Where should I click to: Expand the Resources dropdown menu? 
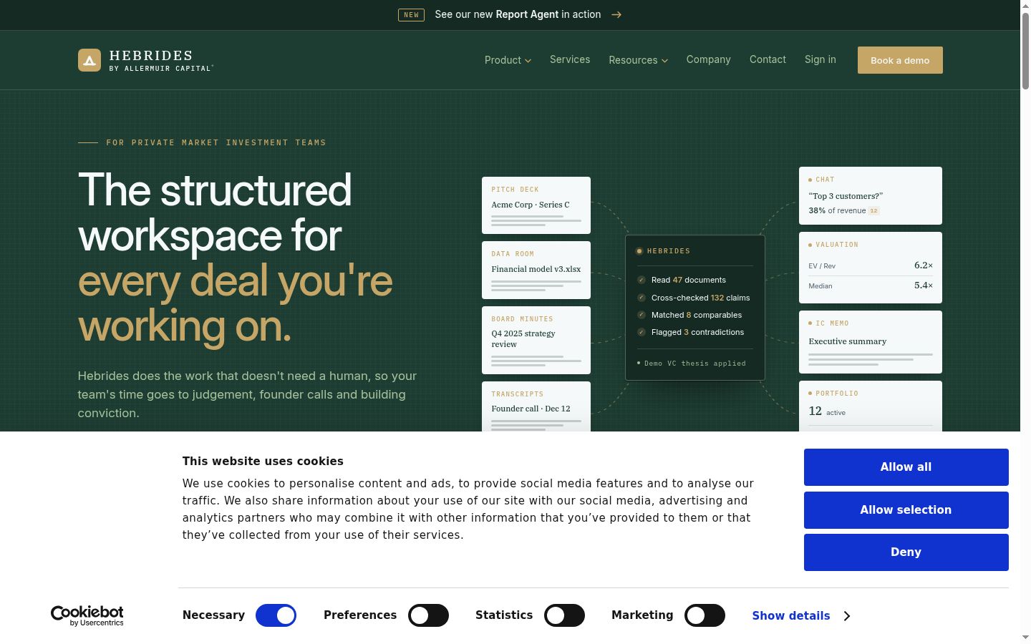638,60
